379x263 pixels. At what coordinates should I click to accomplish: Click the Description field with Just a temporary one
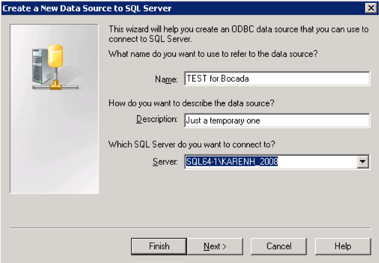point(277,120)
